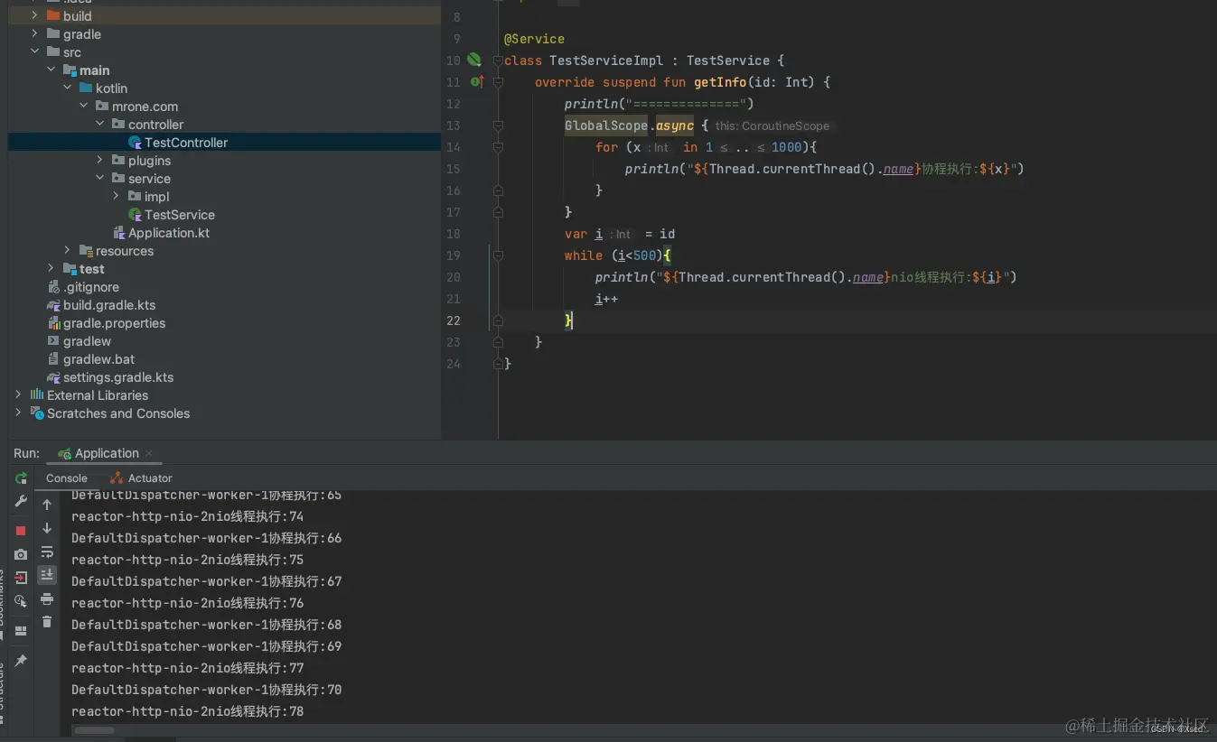This screenshot has width=1217, height=742.
Task: Fold the while loop on line 19
Action: [x=498, y=255]
